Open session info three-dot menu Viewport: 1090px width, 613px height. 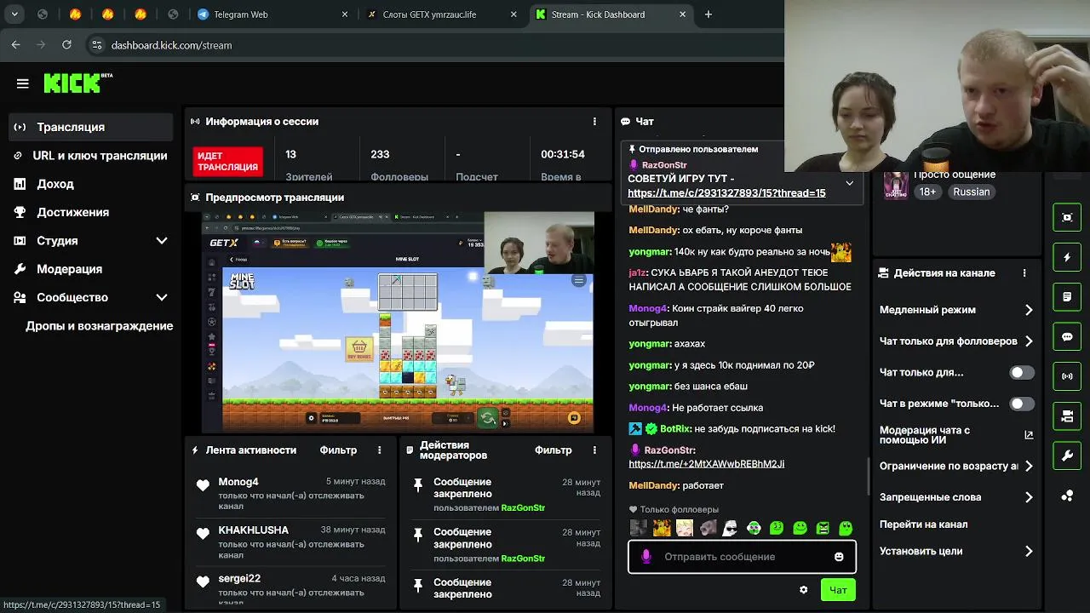tap(594, 122)
